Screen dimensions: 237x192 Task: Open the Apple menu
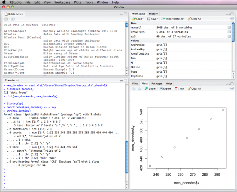tap(4, 2)
